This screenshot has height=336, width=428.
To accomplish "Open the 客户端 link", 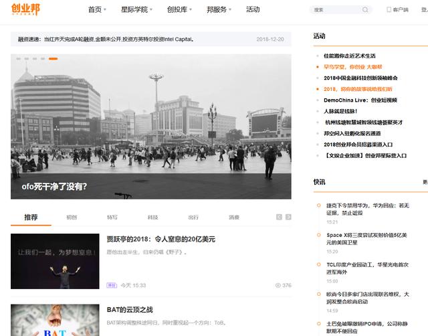I will coord(401,10).
